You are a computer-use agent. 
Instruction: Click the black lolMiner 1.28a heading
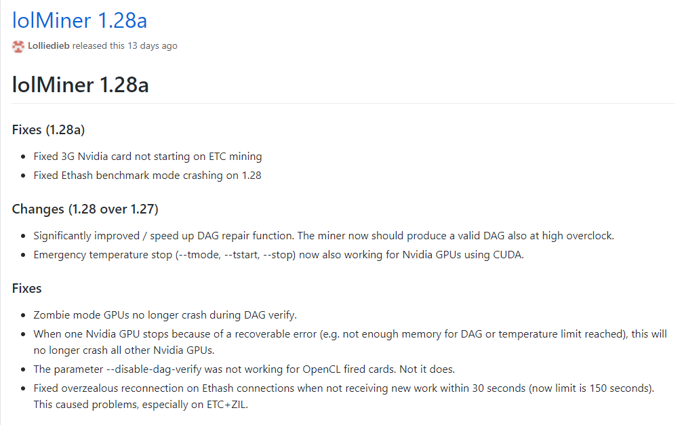[80, 85]
